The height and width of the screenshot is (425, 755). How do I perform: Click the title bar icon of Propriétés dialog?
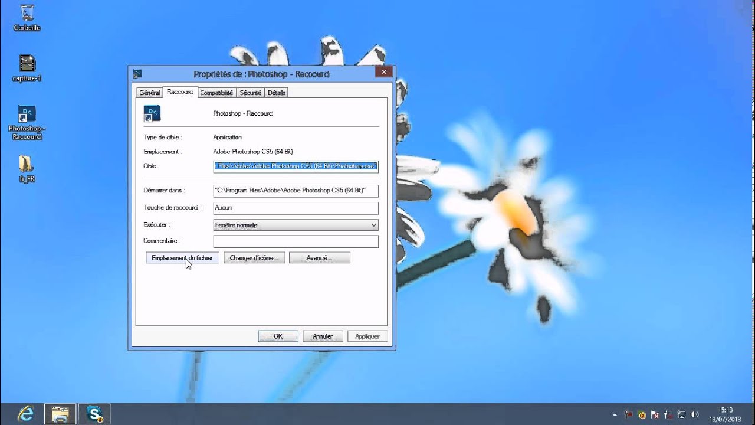click(x=137, y=74)
